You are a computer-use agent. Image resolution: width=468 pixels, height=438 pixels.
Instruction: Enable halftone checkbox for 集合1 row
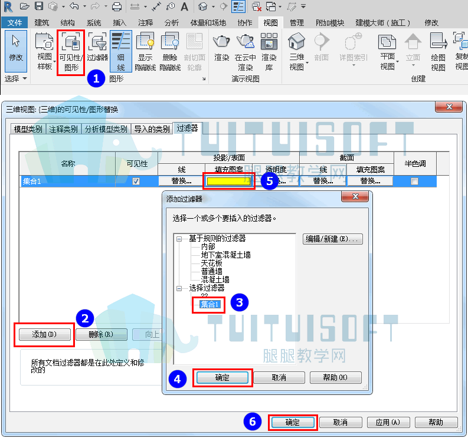coord(414,182)
